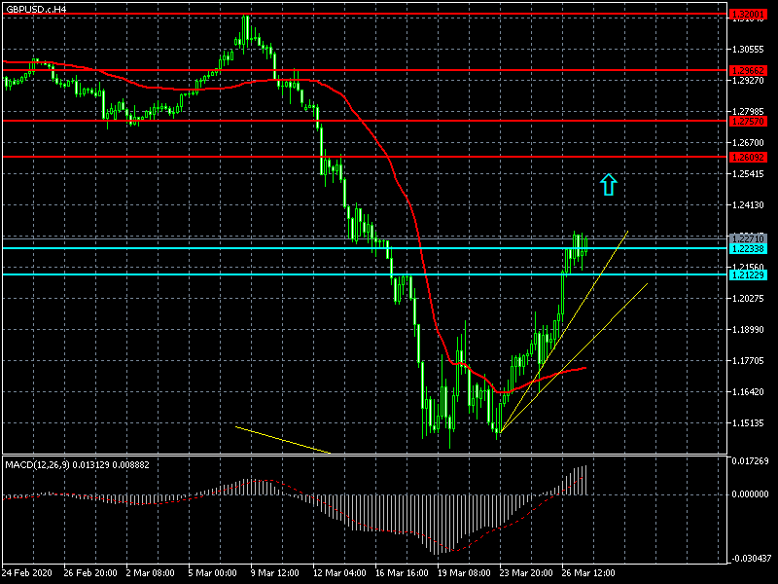
Task: Click the MACD -0.030437 scale value
Action: click(x=750, y=558)
